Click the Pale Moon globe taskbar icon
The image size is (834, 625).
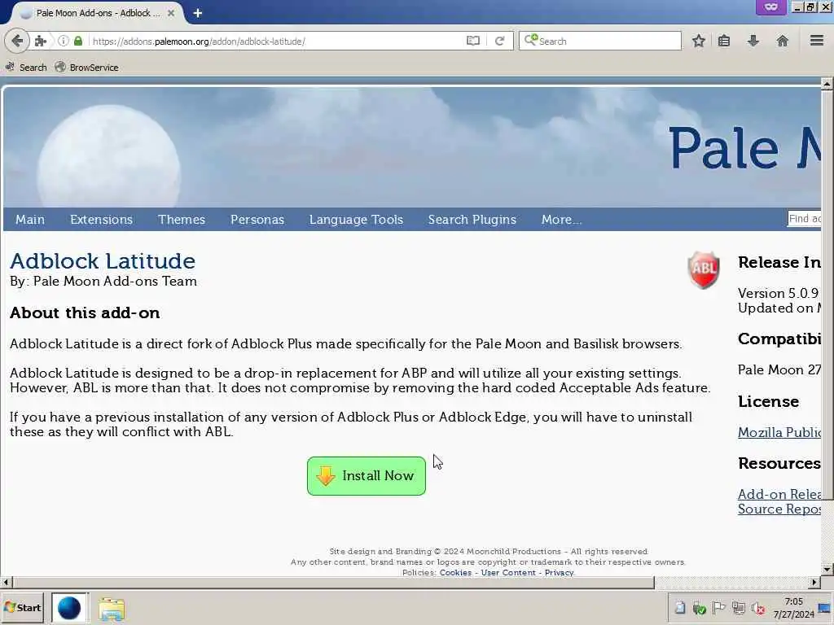pyautogui.click(x=69, y=608)
